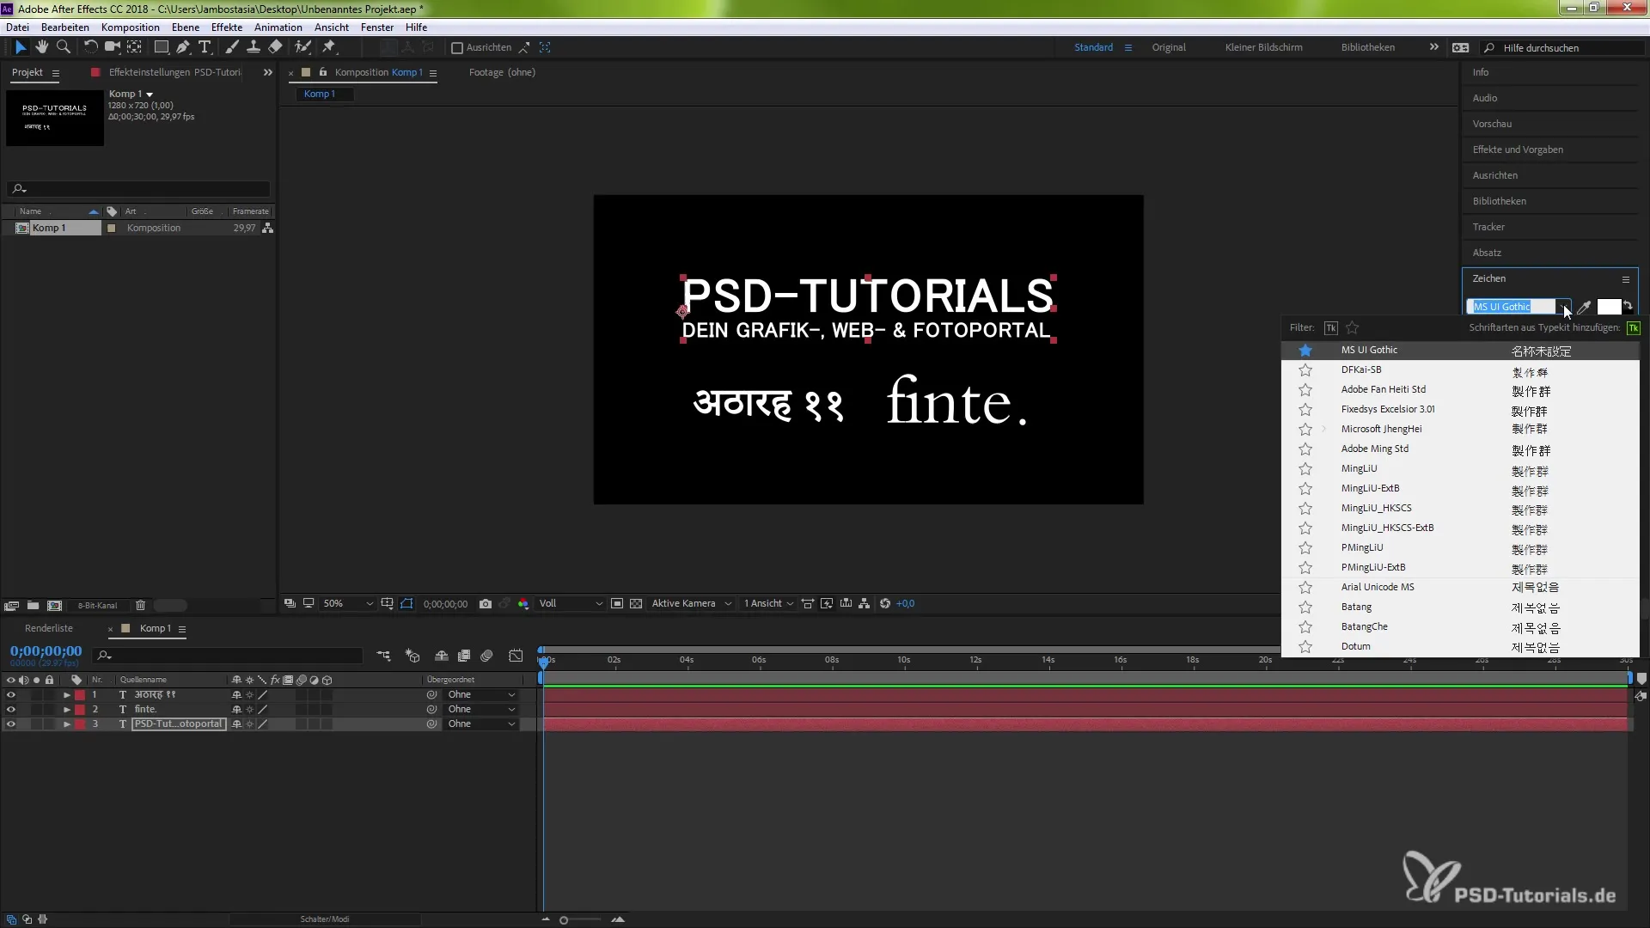Screen dimensions: 1650x928
Task: Select the Horizontal Type tool
Action: coord(205,47)
